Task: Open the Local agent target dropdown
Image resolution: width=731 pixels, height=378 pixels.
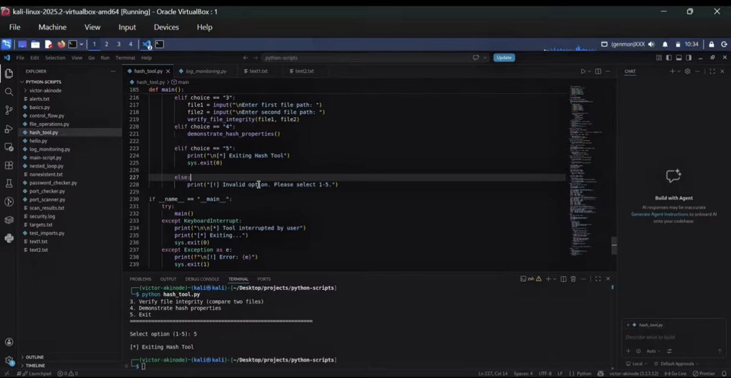Action: [x=637, y=363]
